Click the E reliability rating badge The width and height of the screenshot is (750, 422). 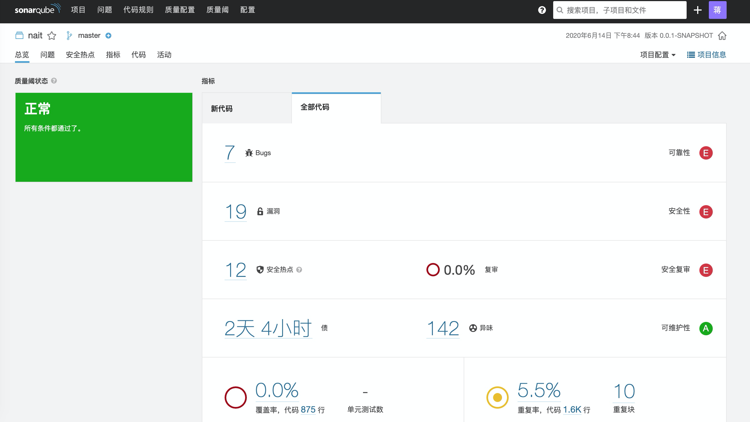click(x=706, y=153)
